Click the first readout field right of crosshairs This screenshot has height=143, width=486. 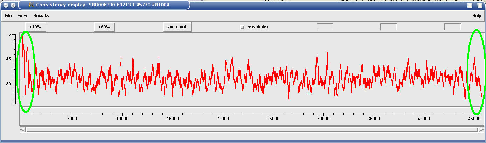pyautogui.click(x=325, y=27)
